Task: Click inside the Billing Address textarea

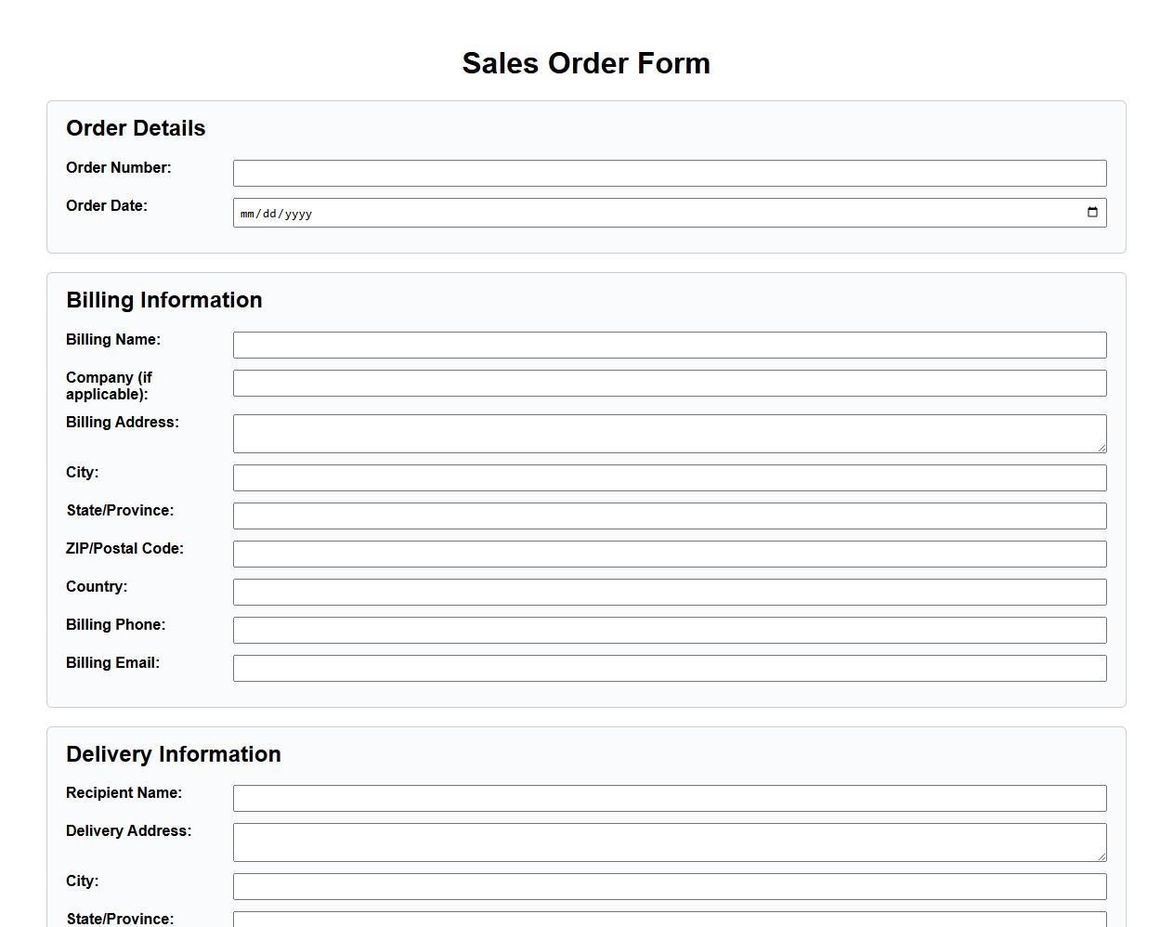Action: (x=670, y=433)
